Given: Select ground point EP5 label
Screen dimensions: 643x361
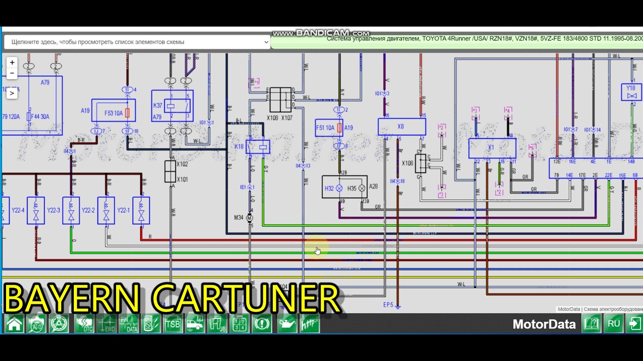Looking at the screenshot, I should 388,304.
